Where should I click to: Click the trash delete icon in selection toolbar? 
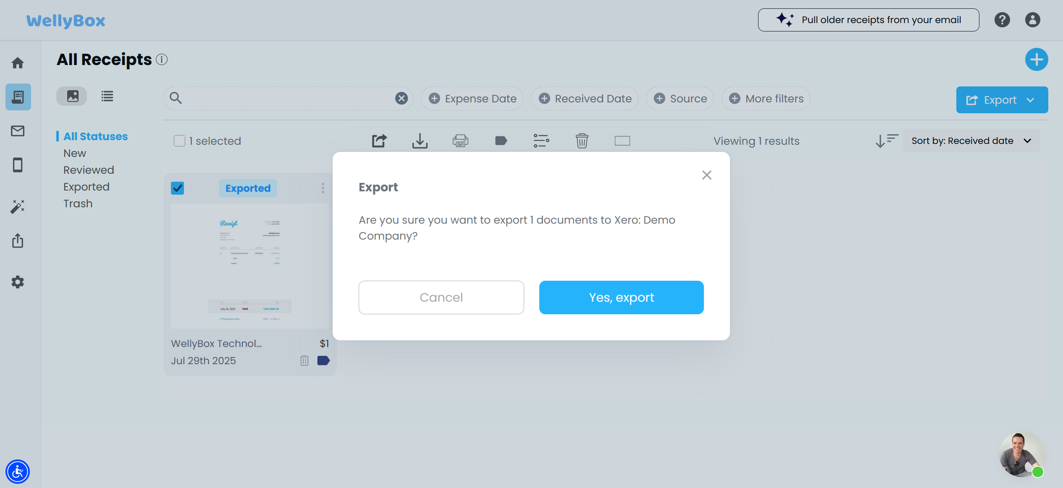tap(582, 141)
